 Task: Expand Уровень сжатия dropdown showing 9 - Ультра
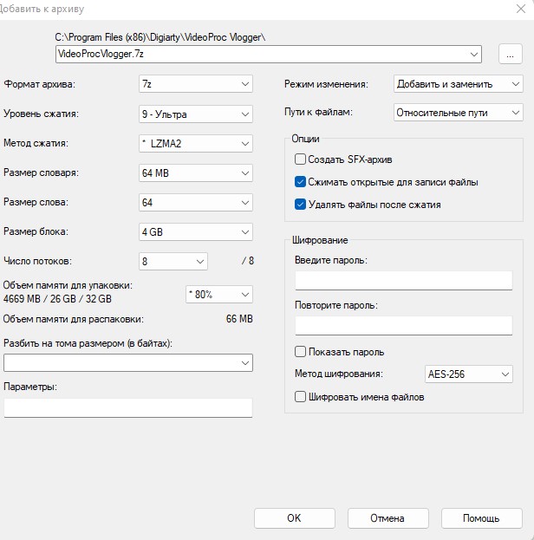coord(195,114)
